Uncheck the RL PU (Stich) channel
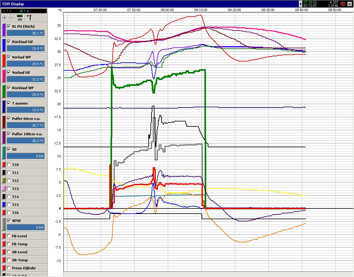The height and width of the screenshot is (277, 354). [9, 26]
